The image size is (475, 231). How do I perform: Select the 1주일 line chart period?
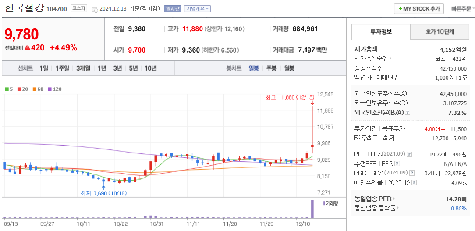click(x=62, y=68)
